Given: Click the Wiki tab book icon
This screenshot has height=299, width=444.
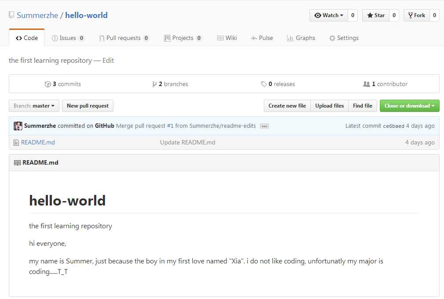Looking at the screenshot, I should (220, 38).
